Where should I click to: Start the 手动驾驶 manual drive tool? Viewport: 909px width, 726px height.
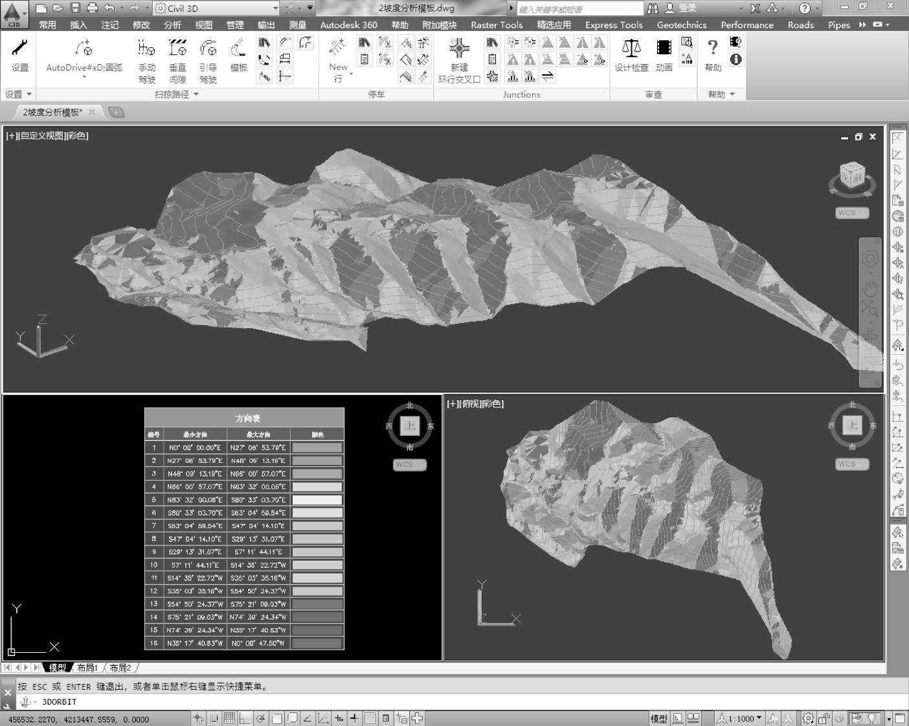pos(147,61)
